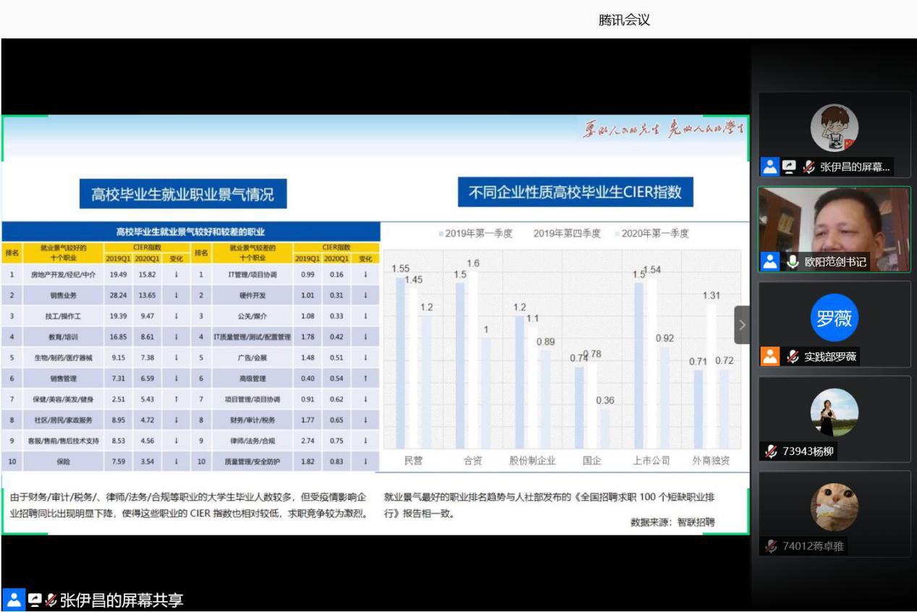This screenshot has width=917, height=612.
Task: Click the 实践部罗薇 name label
Action: pos(829,357)
